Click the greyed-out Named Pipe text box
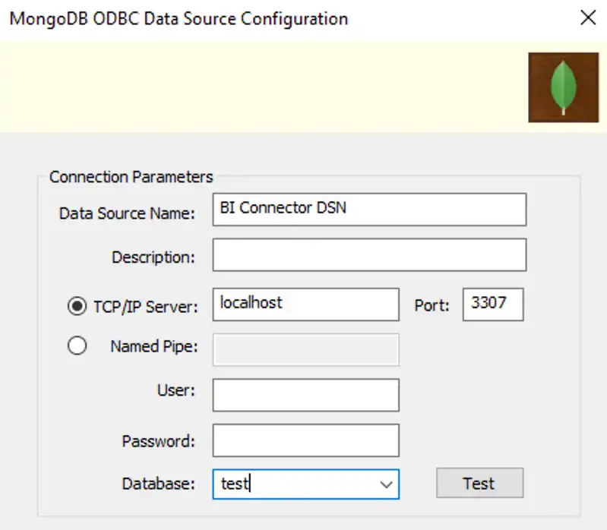The image size is (607, 530). pos(305,349)
